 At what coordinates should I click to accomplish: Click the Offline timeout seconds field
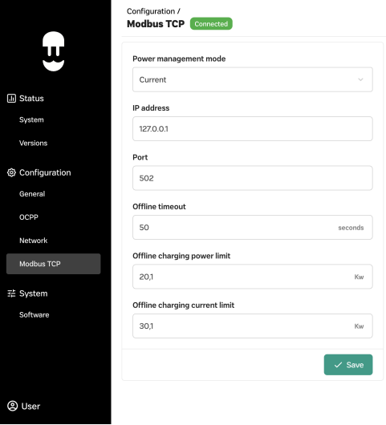point(253,228)
